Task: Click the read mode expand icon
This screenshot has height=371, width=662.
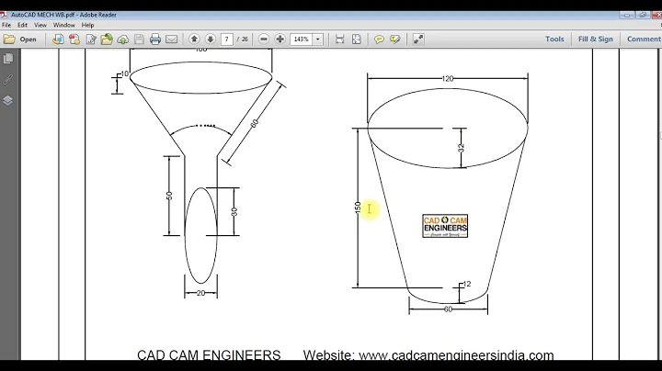Action: click(418, 39)
